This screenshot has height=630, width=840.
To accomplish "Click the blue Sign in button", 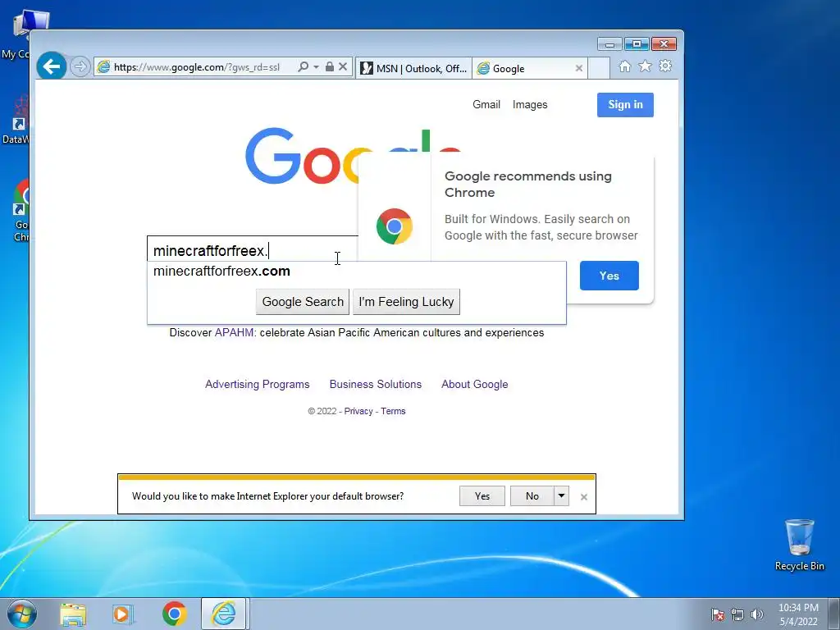I will [625, 104].
